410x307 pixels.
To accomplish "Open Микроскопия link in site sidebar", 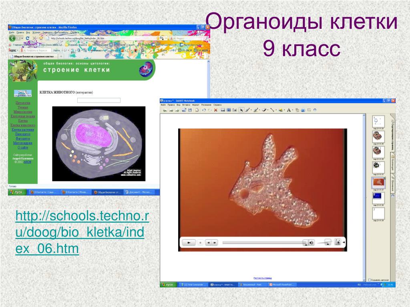I will point(23,112).
